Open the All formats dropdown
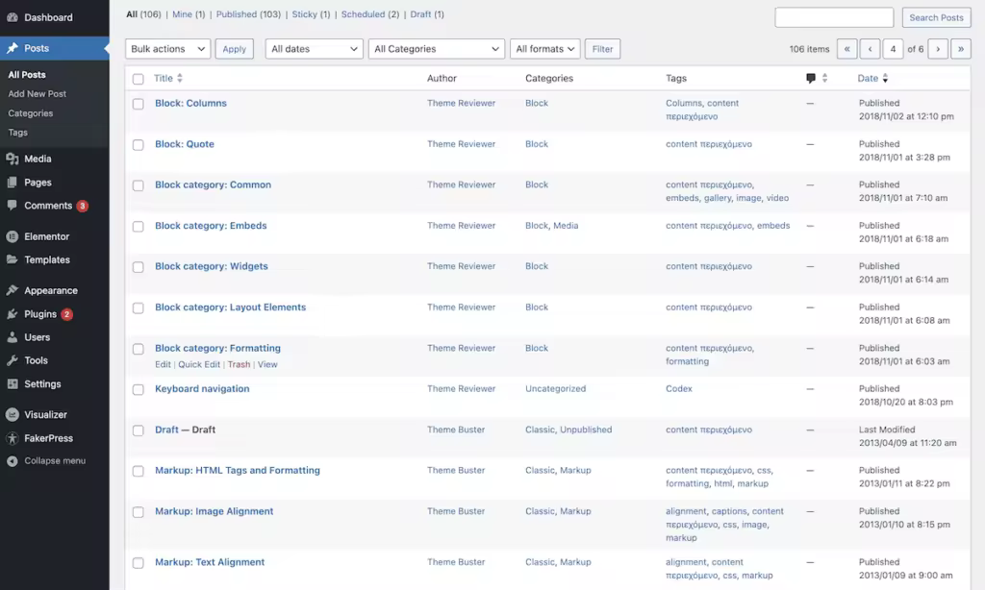The height and width of the screenshot is (590, 985). click(x=544, y=49)
